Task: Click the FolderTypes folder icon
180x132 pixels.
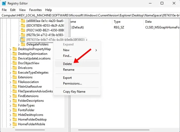Action: [x=15, y=105]
